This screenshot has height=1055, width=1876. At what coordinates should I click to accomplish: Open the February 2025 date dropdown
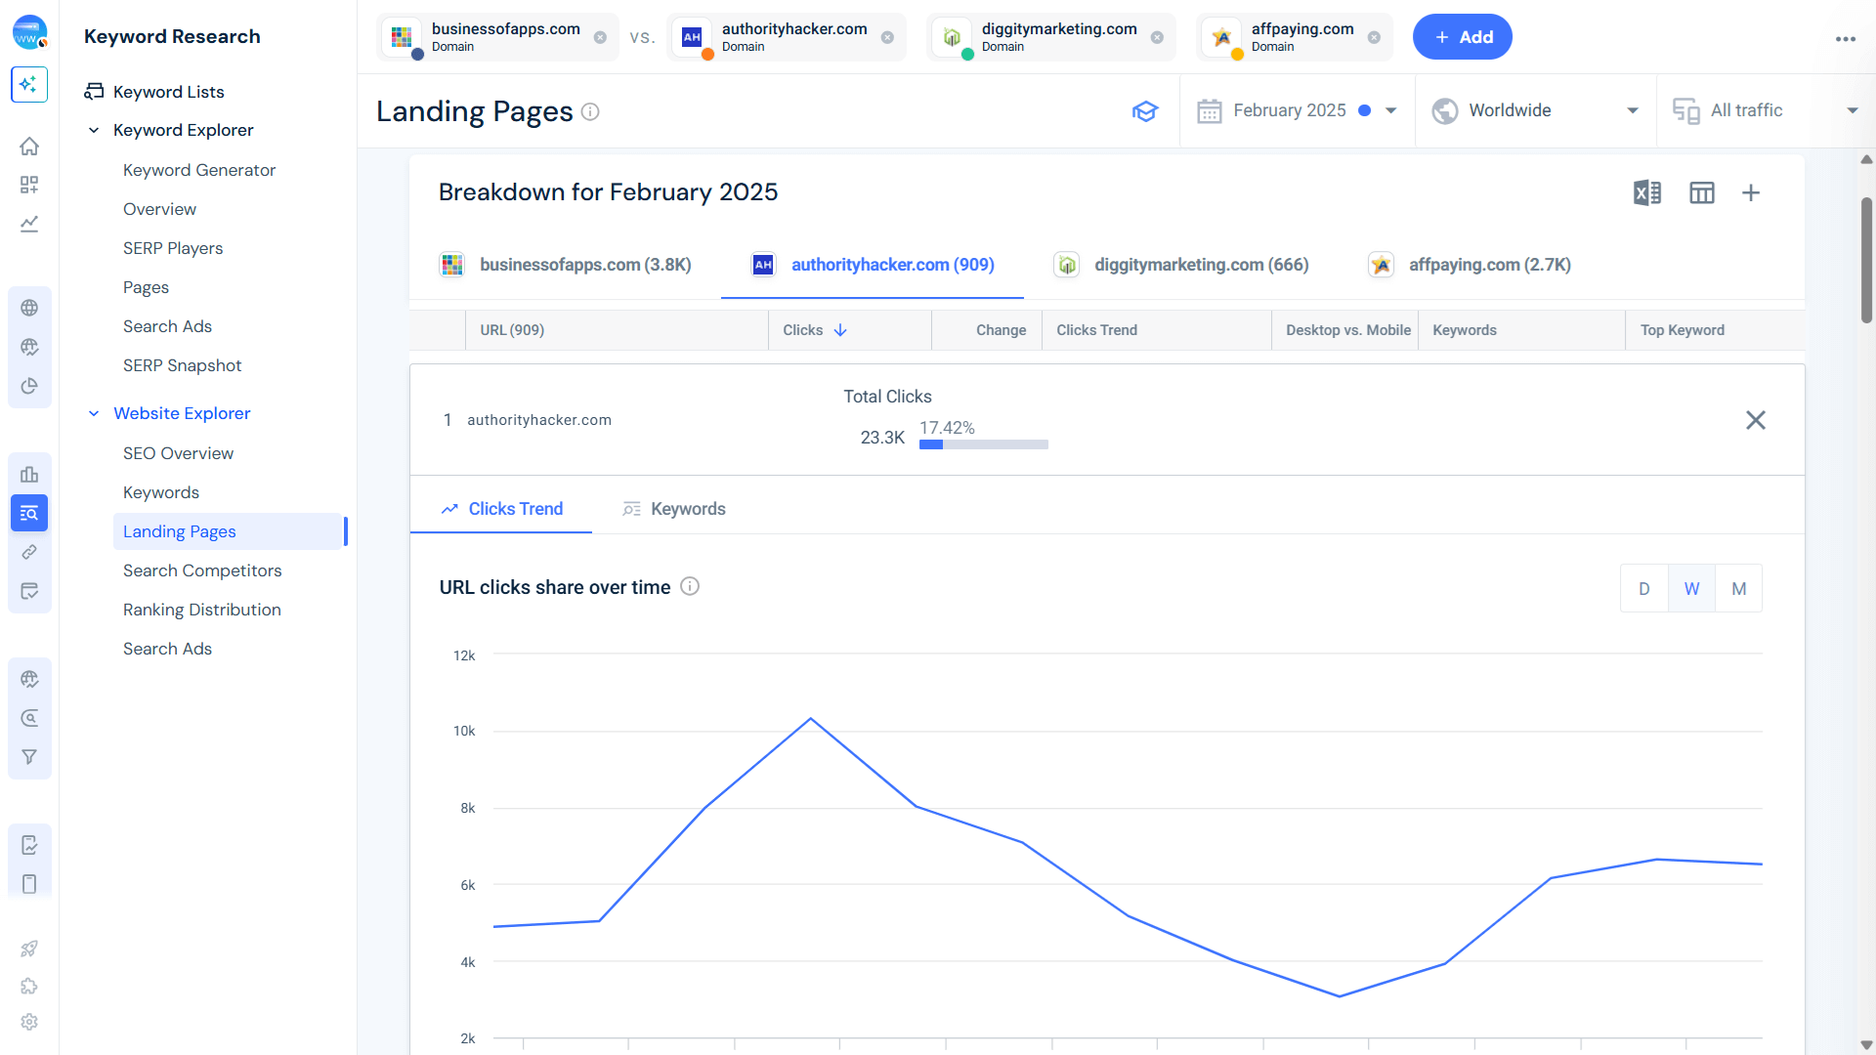(x=1298, y=110)
